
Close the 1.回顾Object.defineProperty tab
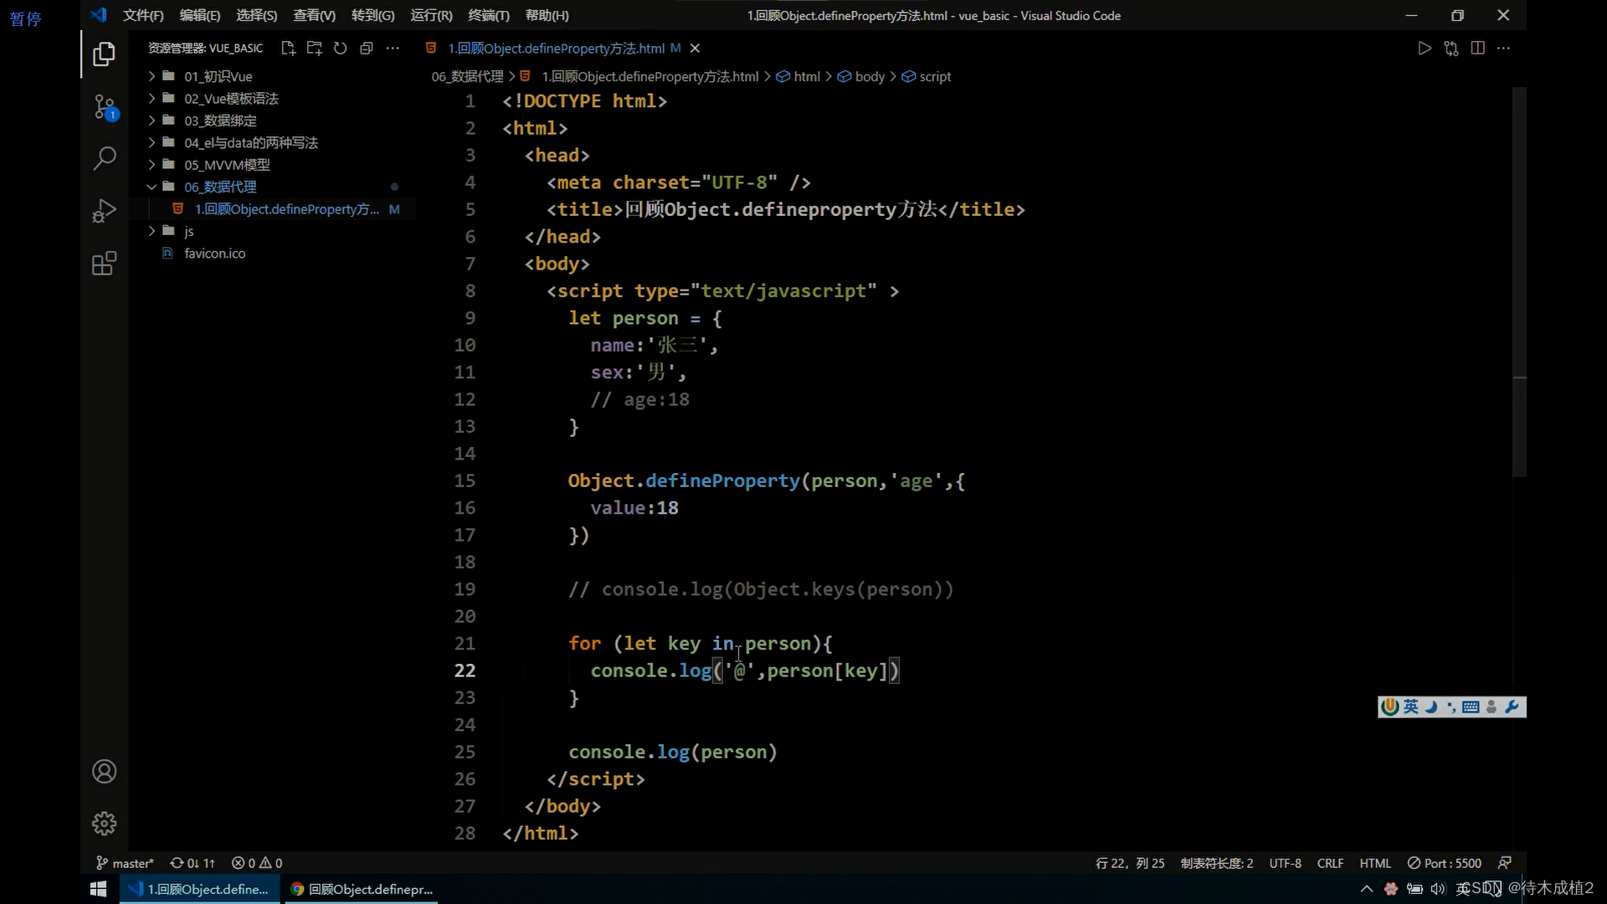click(x=695, y=49)
